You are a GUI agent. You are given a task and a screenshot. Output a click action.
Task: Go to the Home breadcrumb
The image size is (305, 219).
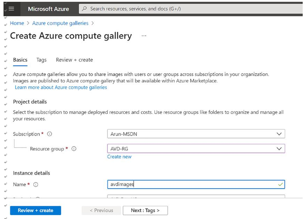17,23
